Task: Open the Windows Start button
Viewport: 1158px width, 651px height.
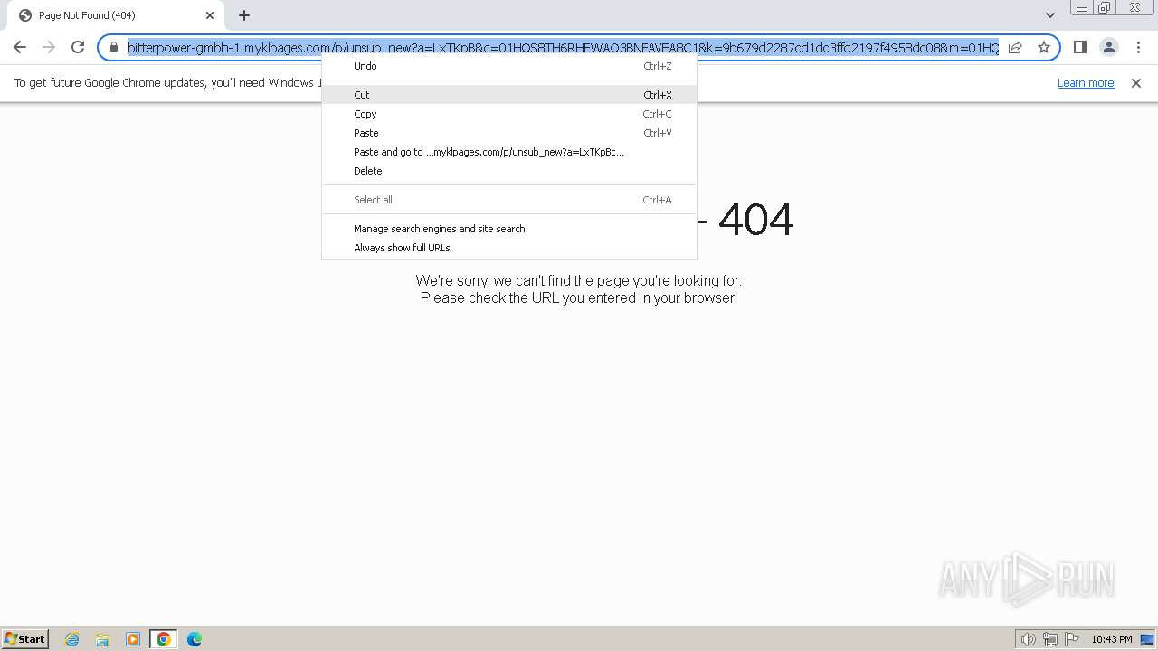Action: click(25, 638)
